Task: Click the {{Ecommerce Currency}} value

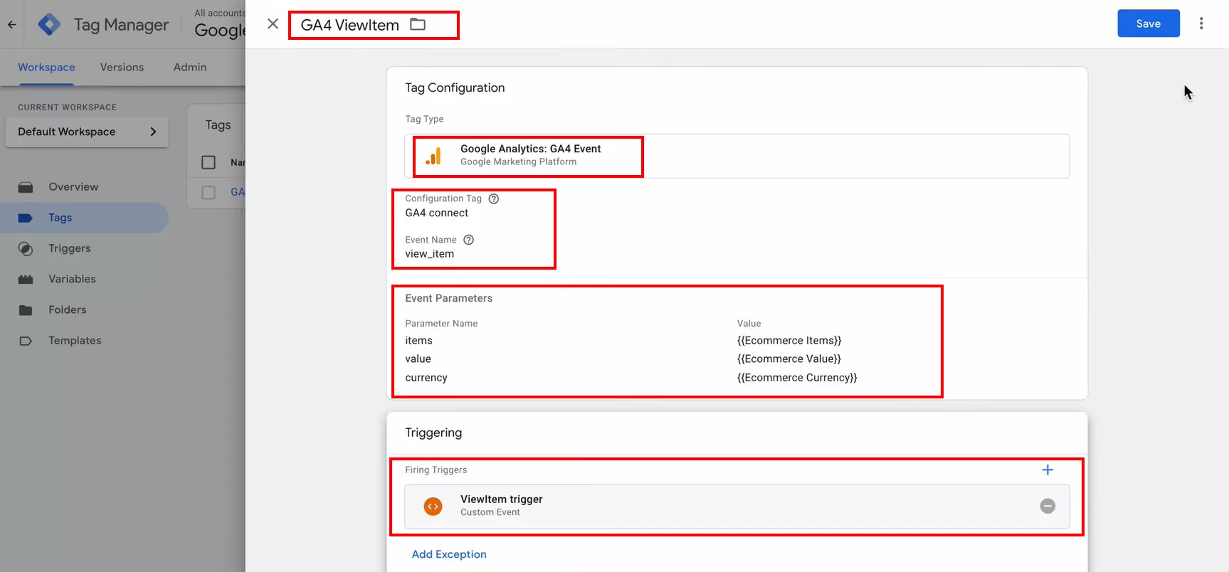Action: pyautogui.click(x=797, y=378)
